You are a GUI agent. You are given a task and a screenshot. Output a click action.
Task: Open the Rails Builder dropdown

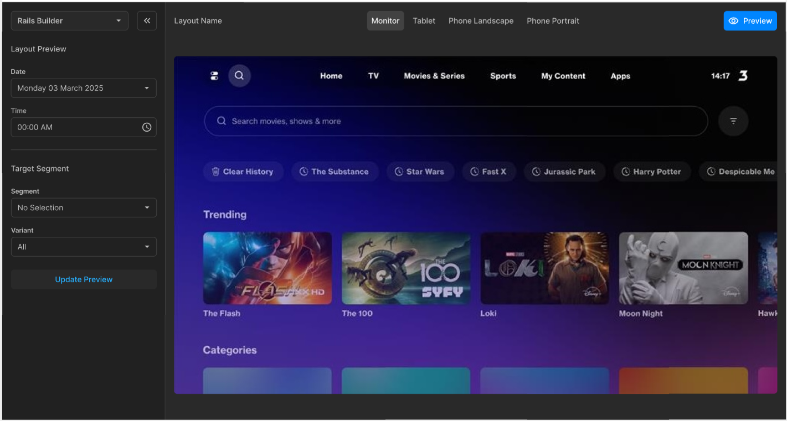(x=70, y=21)
